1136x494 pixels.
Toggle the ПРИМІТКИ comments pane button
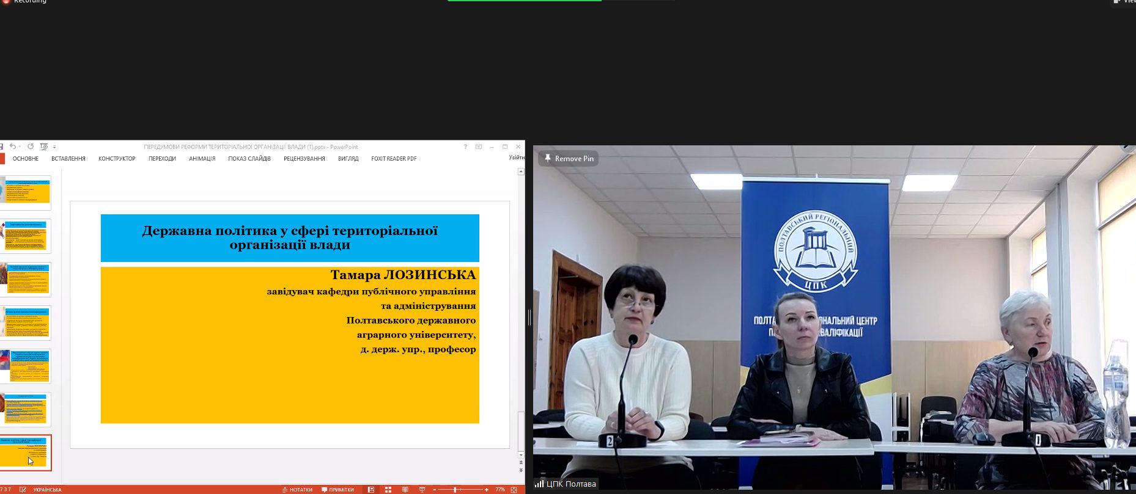pos(338,490)
